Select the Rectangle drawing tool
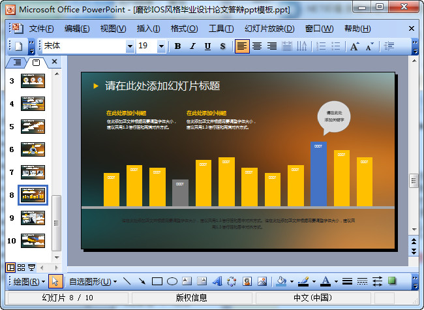This screenshot has width=424, height=310. [x=157, y=281]
